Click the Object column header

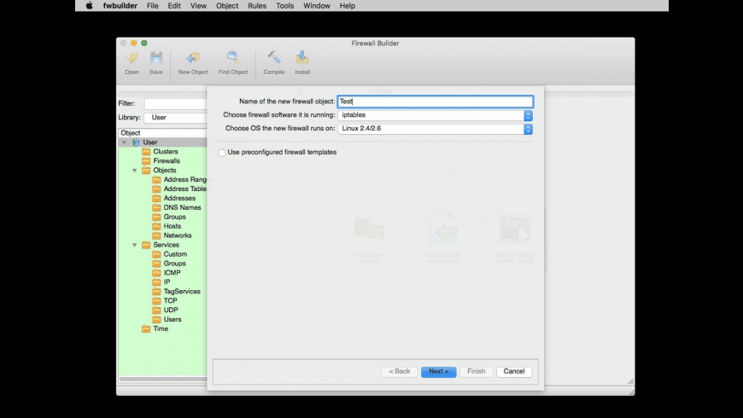click(x=162, y=133)
